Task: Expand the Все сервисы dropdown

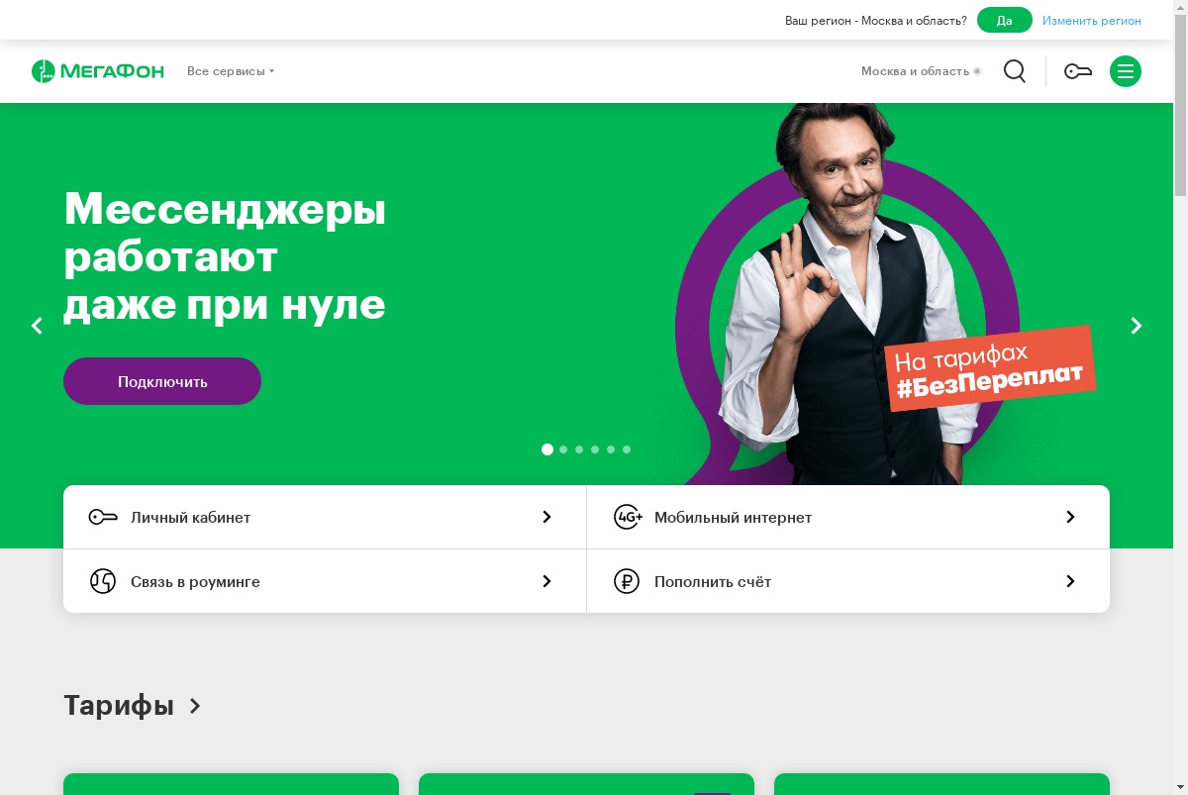Action: coord(231,71)
